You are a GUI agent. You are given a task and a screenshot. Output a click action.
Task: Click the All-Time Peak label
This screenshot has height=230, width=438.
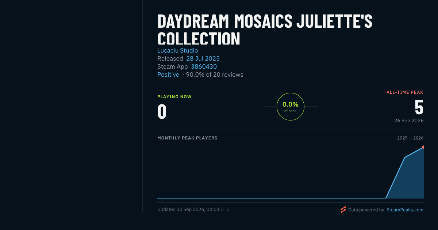pyautogui.click(x=405, y=92)
